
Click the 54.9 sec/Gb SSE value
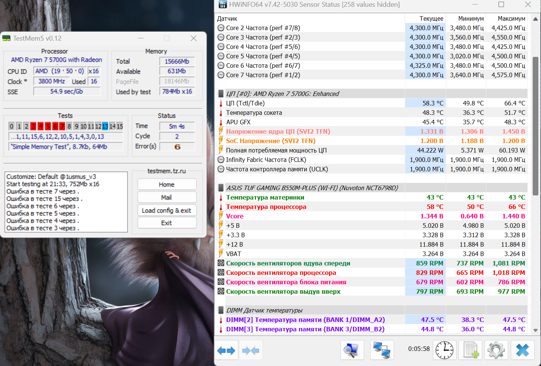click(67, 91)
